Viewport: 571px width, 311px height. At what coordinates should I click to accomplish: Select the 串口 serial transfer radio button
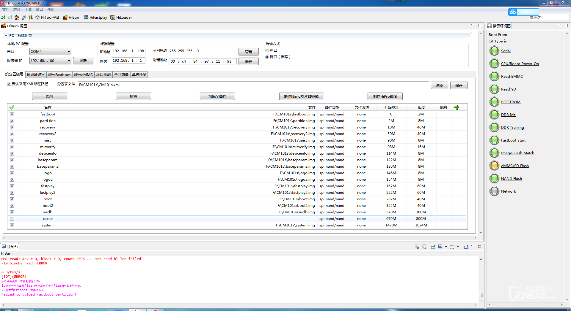267,50
